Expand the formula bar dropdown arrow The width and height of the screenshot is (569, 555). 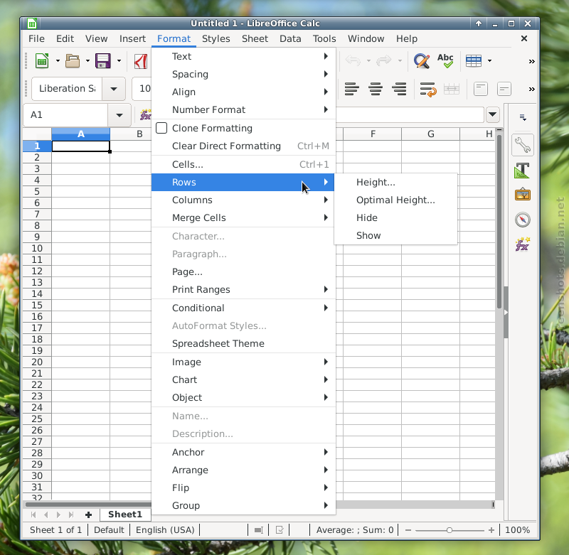(492, 114)
